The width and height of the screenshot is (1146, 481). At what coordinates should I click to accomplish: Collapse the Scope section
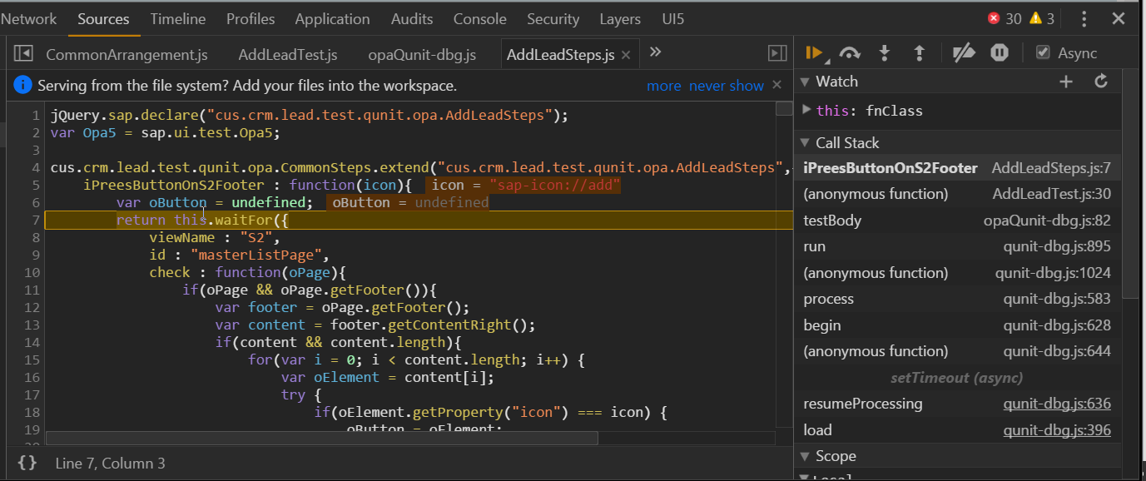pos(805,456)
